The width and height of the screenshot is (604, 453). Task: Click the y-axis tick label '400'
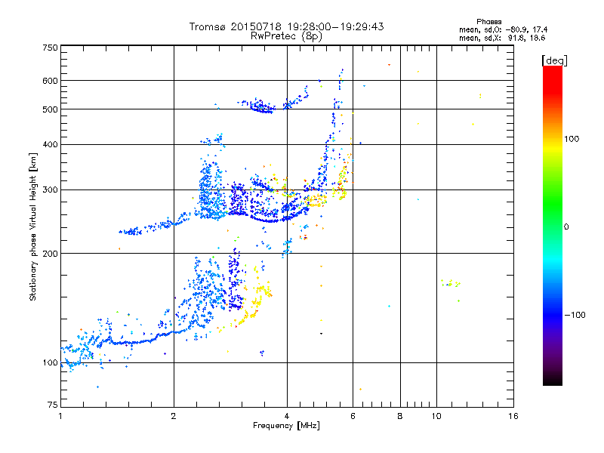click(x=51, y=144)
